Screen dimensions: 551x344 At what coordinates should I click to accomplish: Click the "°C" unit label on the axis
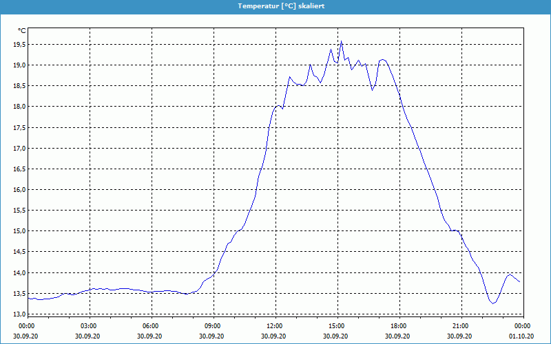click(22, 31)
